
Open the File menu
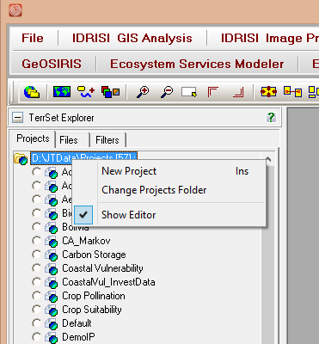tap(33, 38)
